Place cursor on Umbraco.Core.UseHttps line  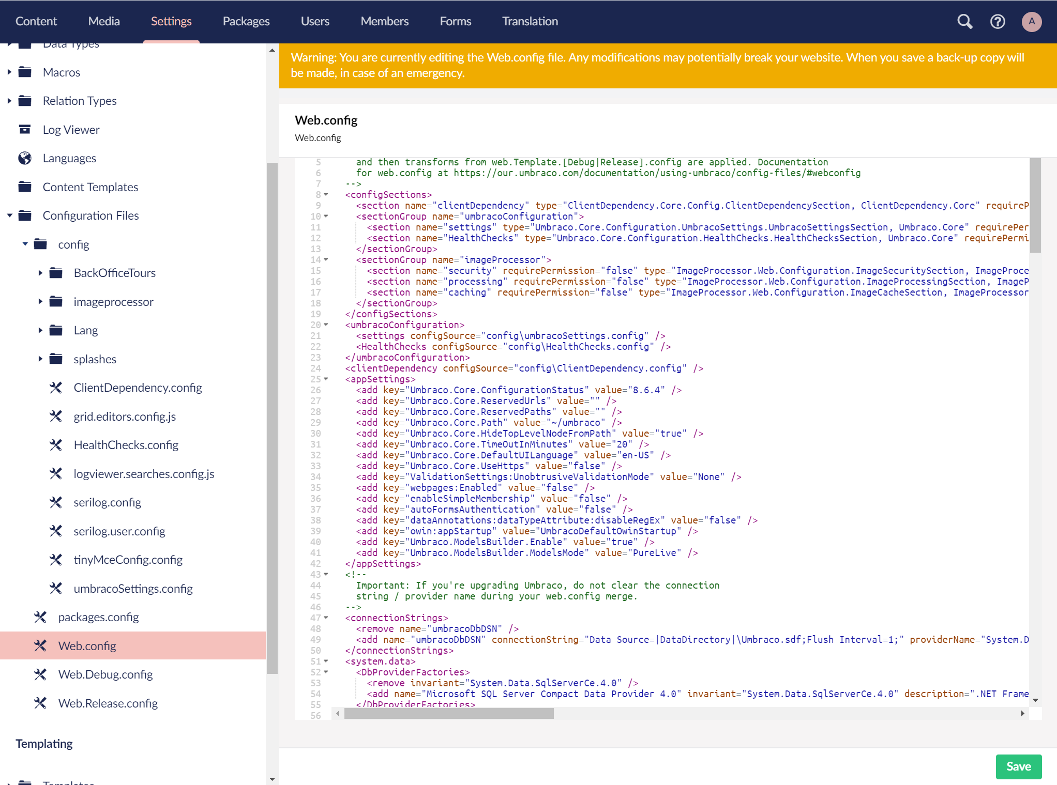coord(489,466)
